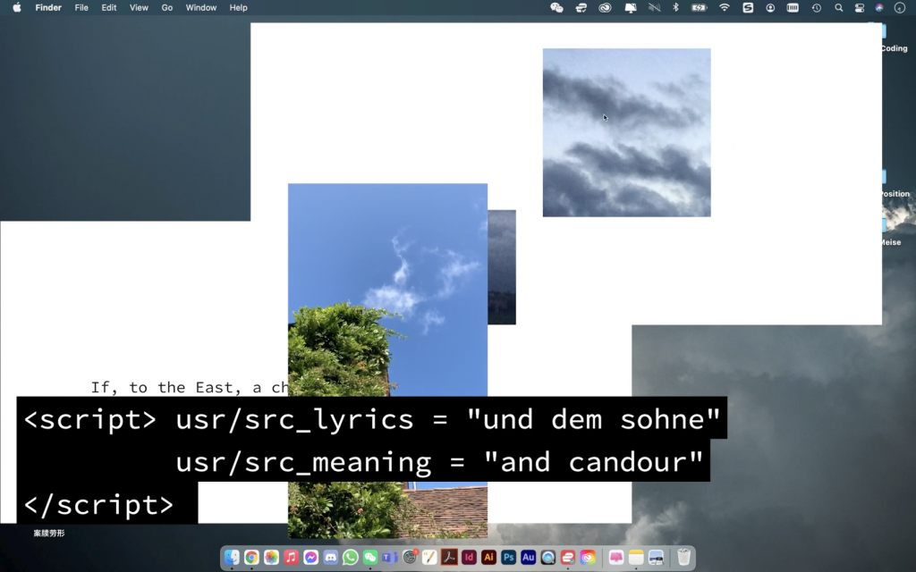Launch Adobe Illustrator from the dock
The image size is (916, 572).
pyautogui.click(x=489, y=558)
